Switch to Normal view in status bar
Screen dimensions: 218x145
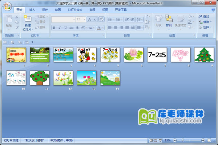[x=151, y=140]
